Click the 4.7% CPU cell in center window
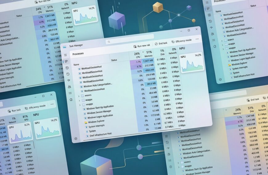This screenshot has width=268, height=175. coord(136,67)
